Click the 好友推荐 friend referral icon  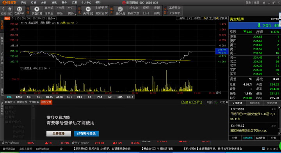(21, 149)
